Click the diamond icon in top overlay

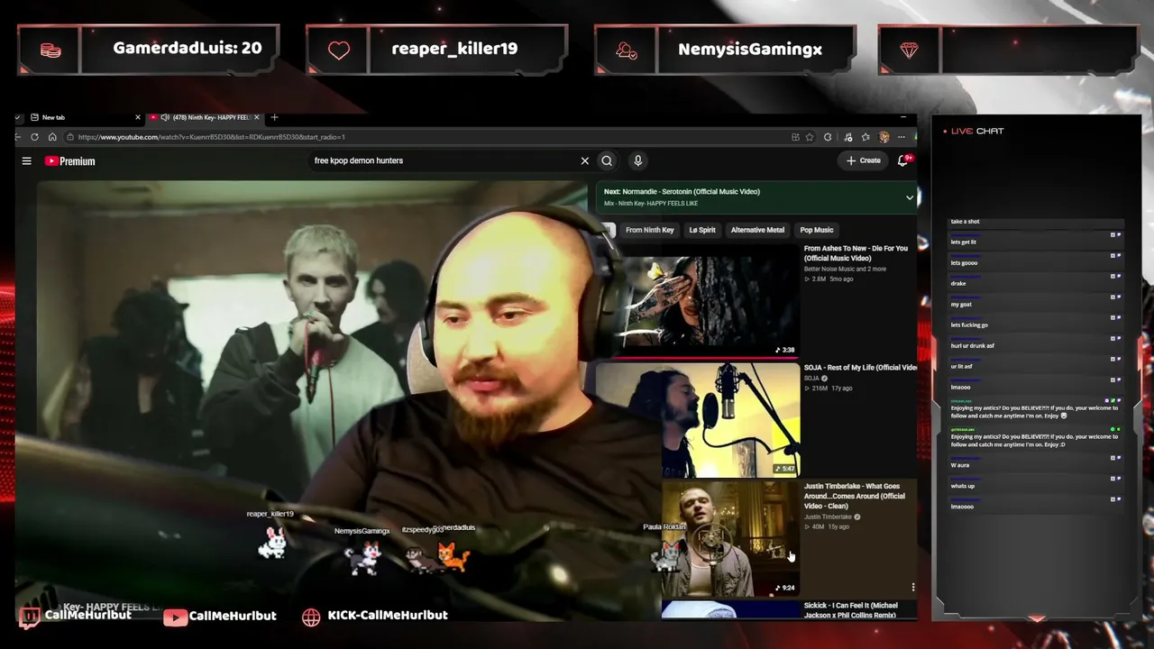pos(909,50)
